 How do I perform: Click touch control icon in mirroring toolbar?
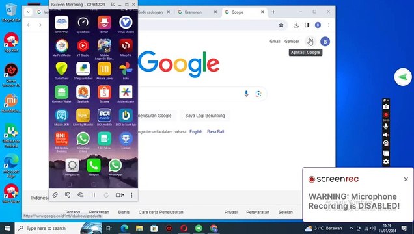click(x=68, y=195)
